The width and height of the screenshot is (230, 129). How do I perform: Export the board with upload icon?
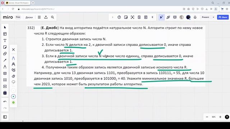point(46,17)
